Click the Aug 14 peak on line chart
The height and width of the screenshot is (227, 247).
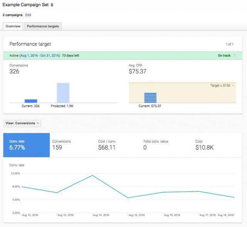[93, 175]
